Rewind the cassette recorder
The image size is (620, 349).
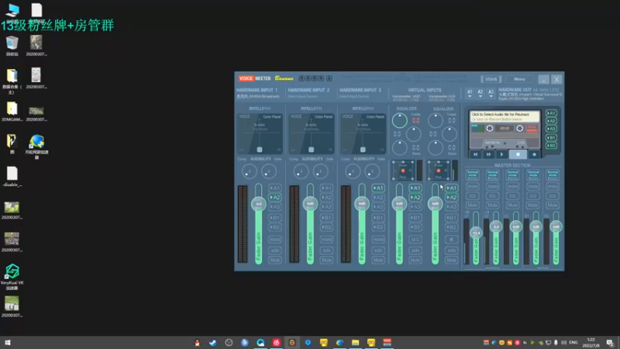pyautogui.click(x=475, y=154)
